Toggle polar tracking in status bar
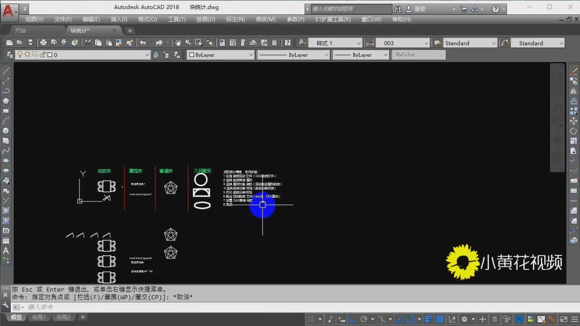 click(x=363, y=319)
